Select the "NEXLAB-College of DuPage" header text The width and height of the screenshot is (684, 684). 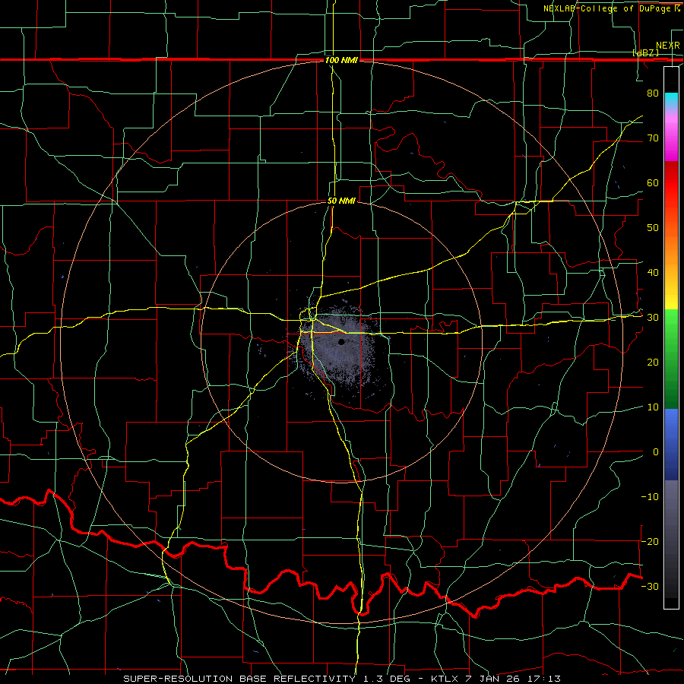[607, 8]
